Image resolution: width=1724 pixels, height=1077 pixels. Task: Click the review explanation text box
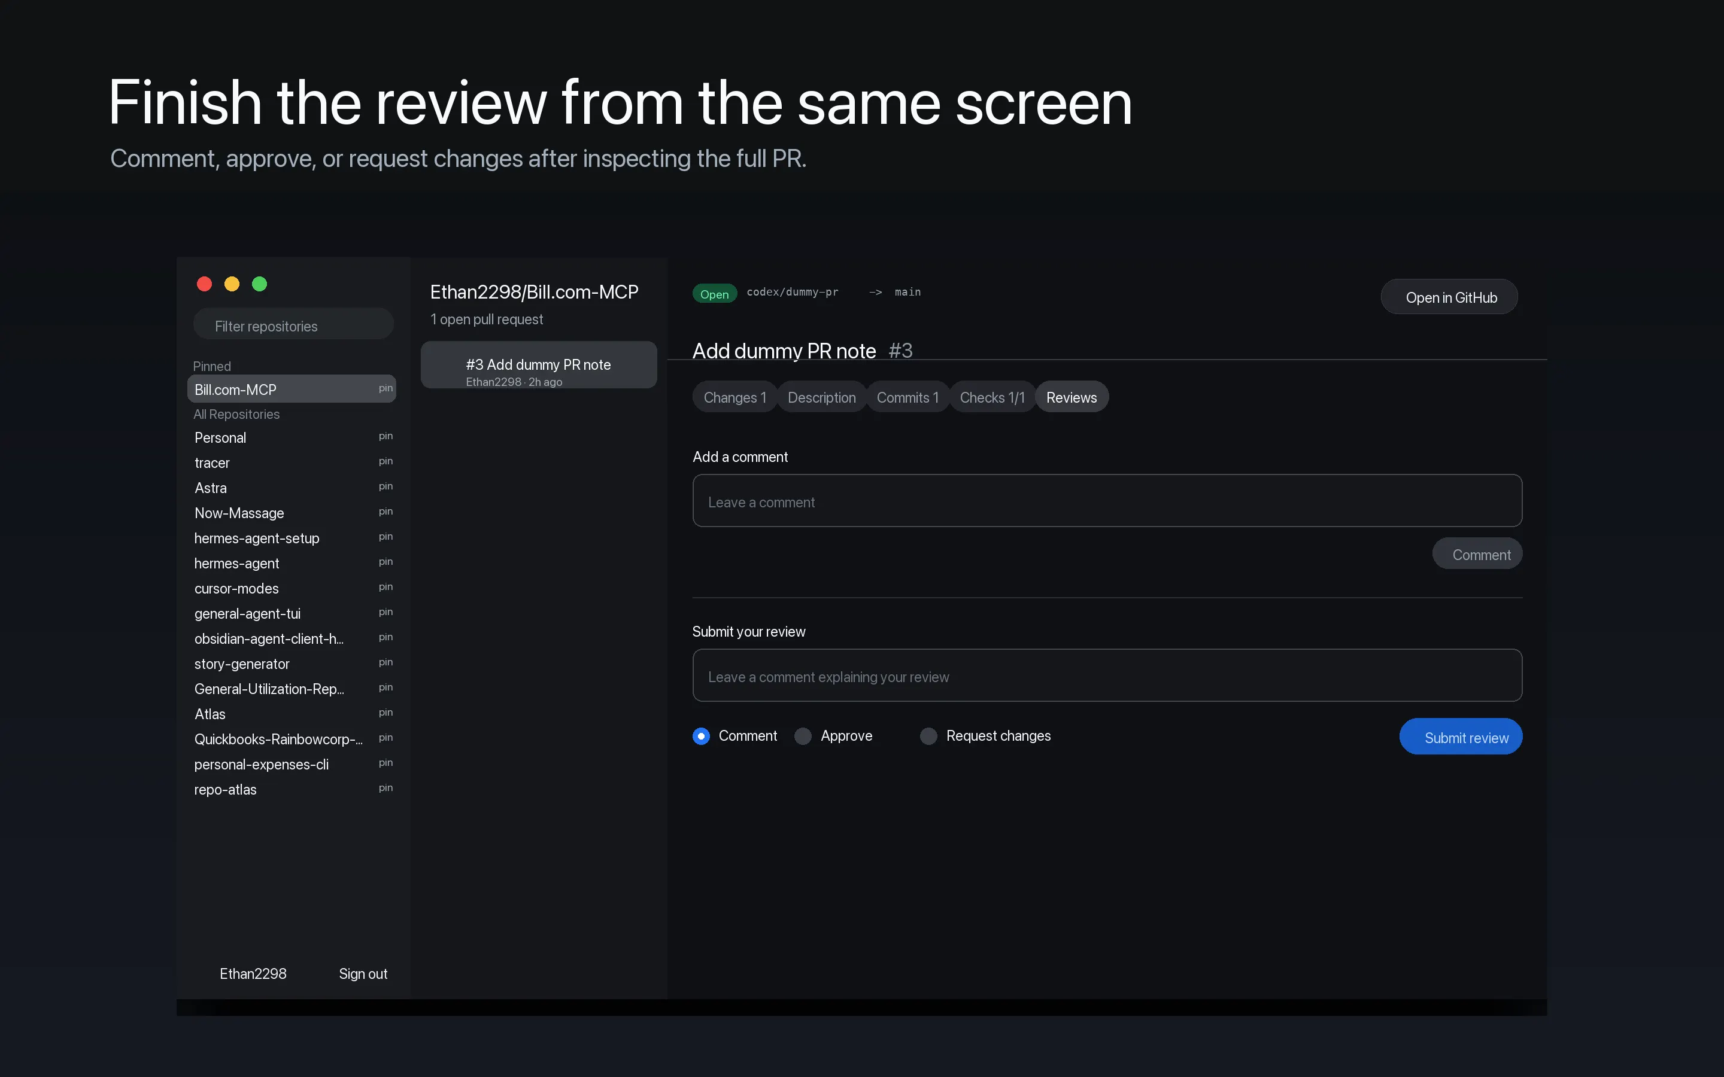coord(1107,676)
